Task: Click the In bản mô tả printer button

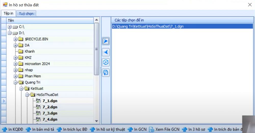Action: (40, 129)
